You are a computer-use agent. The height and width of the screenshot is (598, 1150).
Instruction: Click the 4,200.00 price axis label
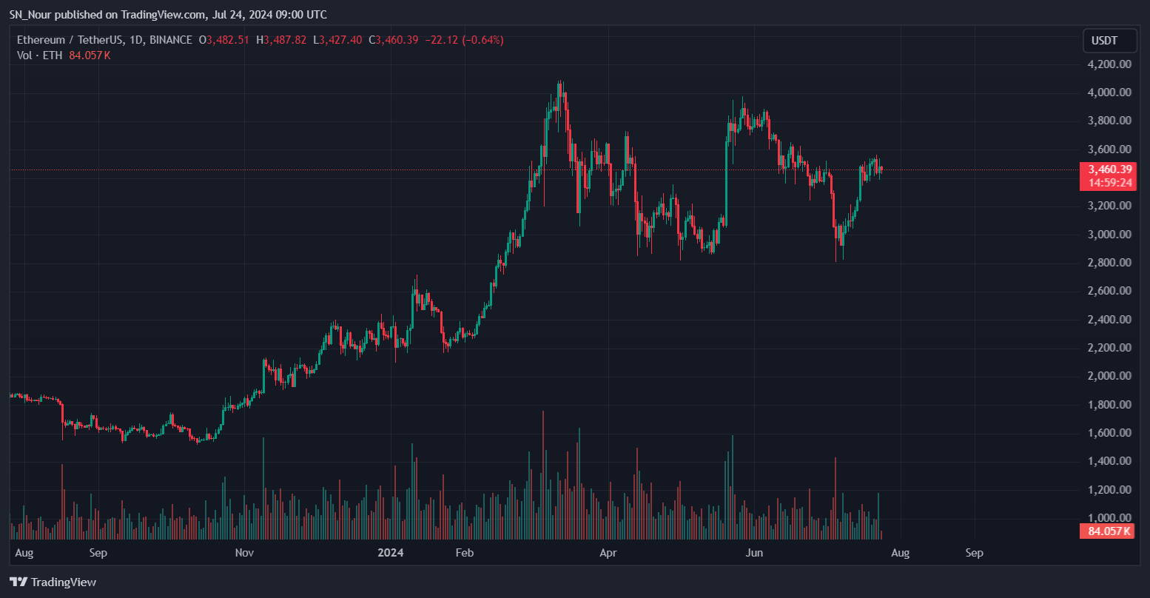[1109, 64]
